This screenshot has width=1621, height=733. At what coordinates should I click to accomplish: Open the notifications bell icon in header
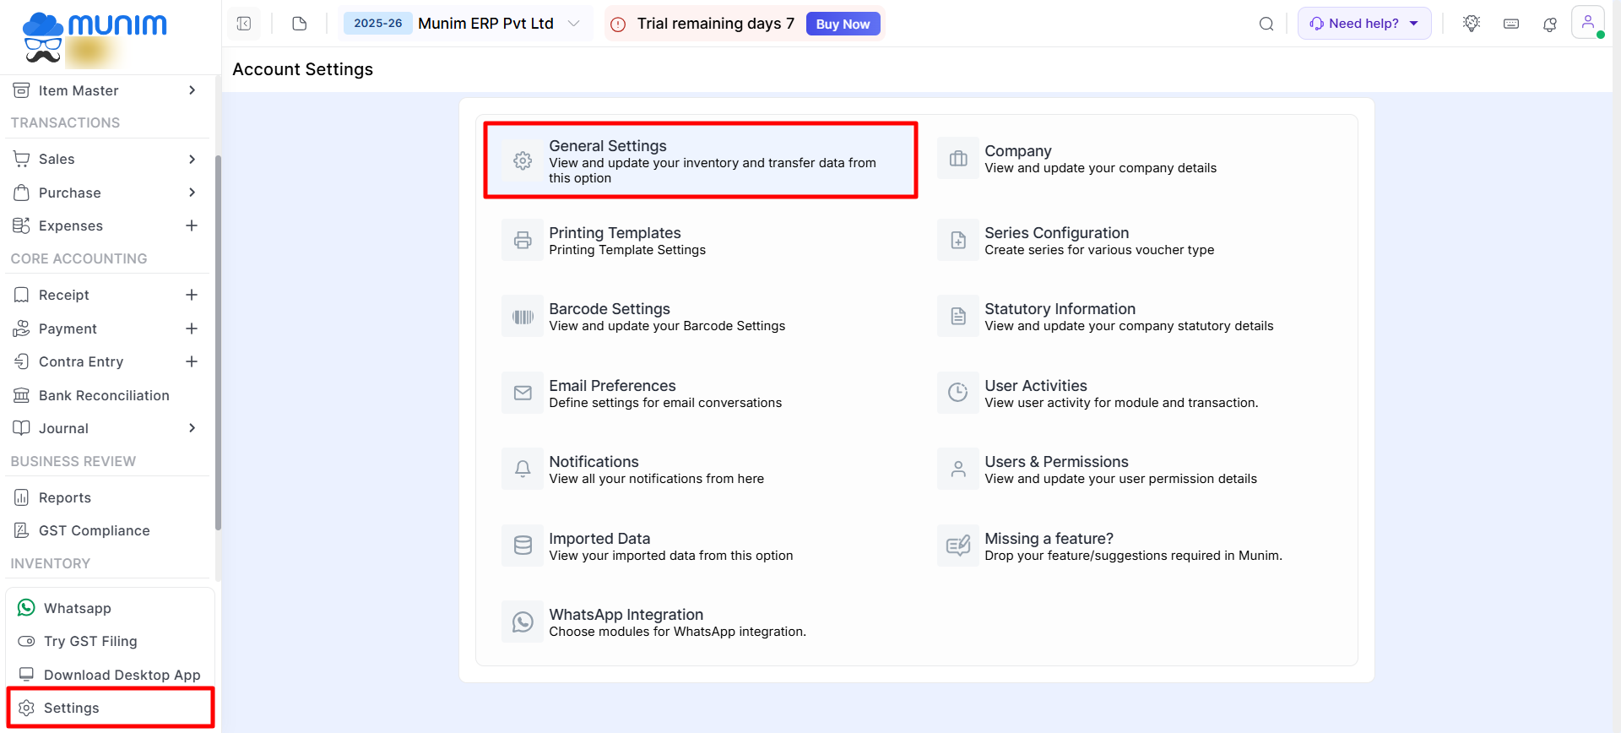pyautogui.click(x=1549, y=24)
